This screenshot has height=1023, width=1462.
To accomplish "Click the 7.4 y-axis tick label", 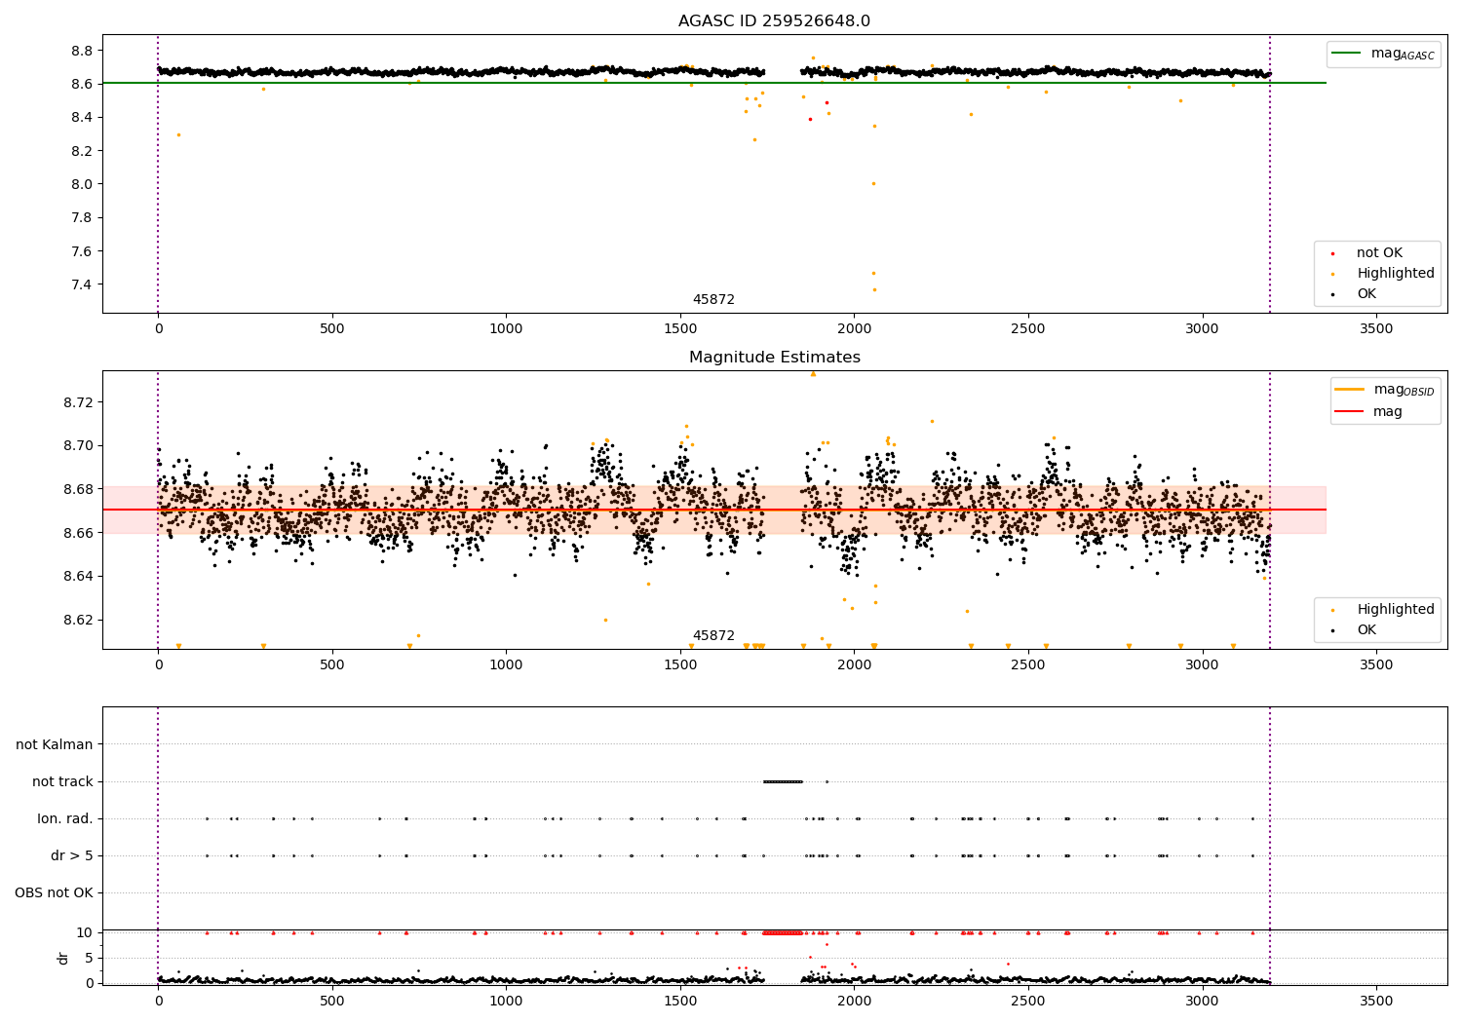I will [x=82, y=284].
